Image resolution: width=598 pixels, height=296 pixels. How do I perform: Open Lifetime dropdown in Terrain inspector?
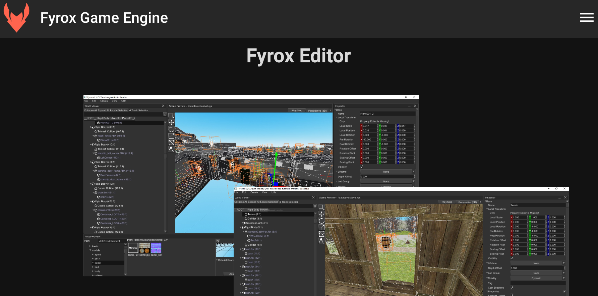tap(538, 263)
